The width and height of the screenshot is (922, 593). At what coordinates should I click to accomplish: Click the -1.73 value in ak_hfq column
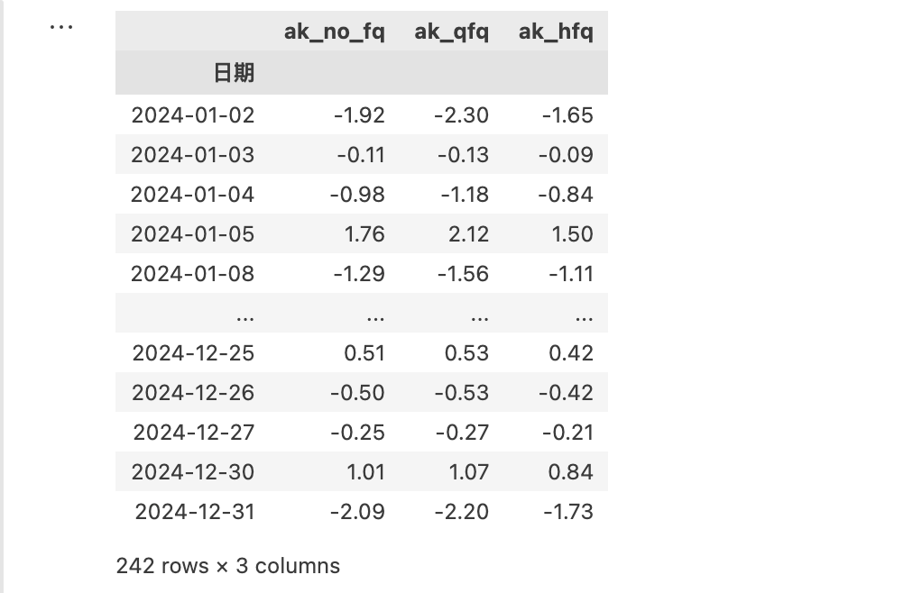(x=568, y=512)
